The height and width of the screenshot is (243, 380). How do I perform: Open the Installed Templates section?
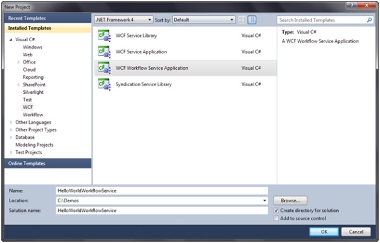pyautogui.click(x=48, y=28)
